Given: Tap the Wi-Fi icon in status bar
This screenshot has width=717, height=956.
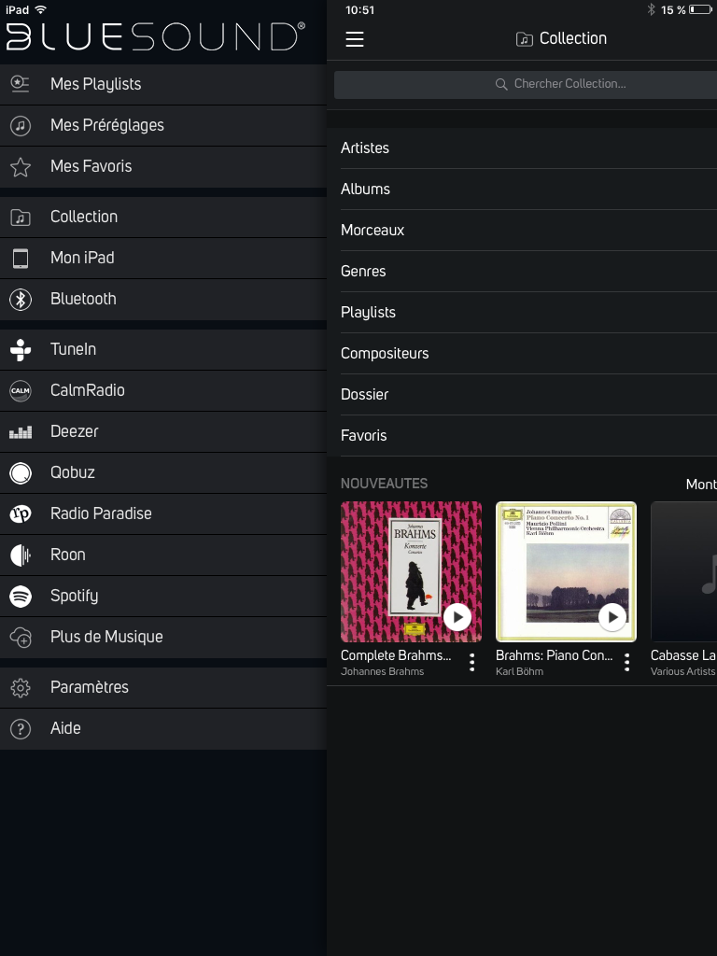Looking at the screenshot, I should (x=41, y=9).
